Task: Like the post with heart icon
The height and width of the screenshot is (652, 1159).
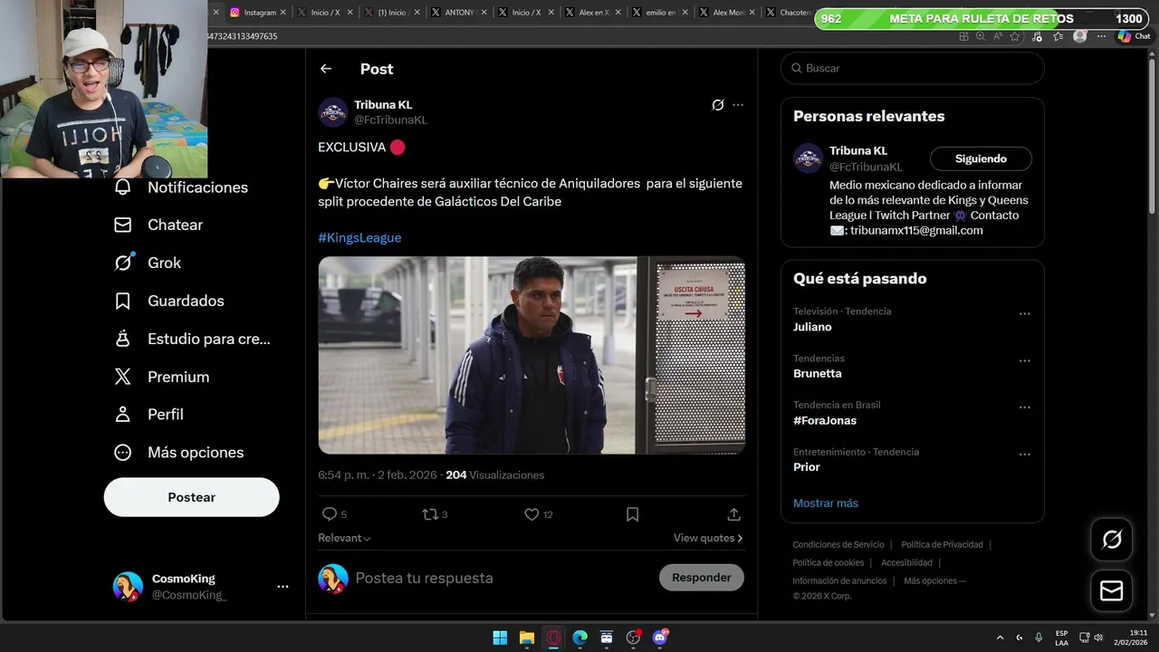Action: [x=532, y=514]
